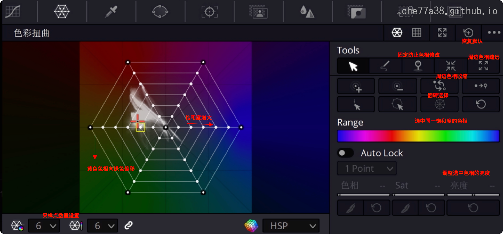
Task: Select the Draw selection tool
Action: tap(385, 66)
